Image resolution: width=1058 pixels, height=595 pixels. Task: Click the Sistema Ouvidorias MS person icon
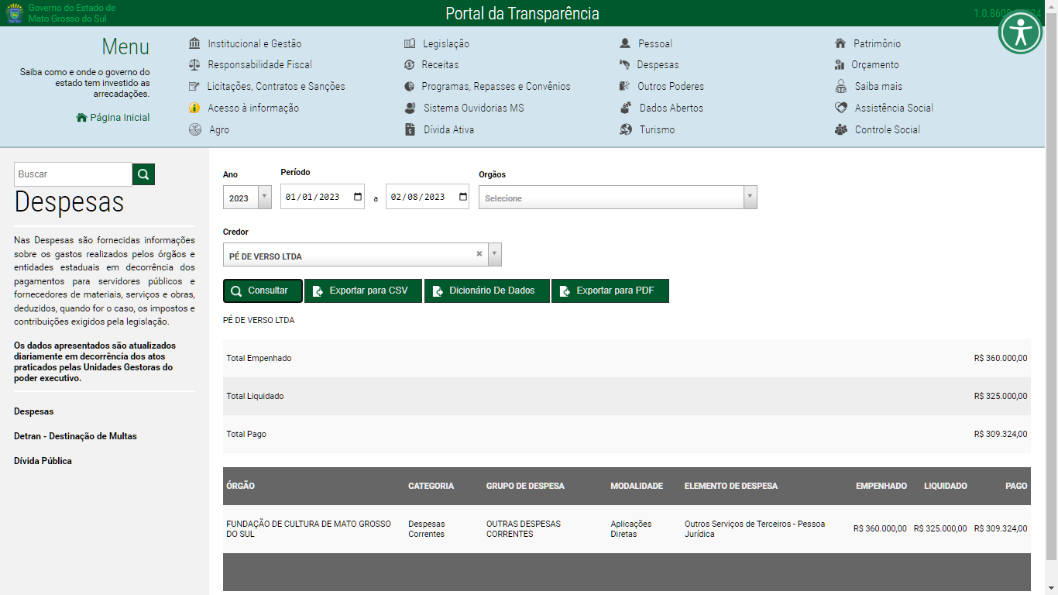(410, 108)
